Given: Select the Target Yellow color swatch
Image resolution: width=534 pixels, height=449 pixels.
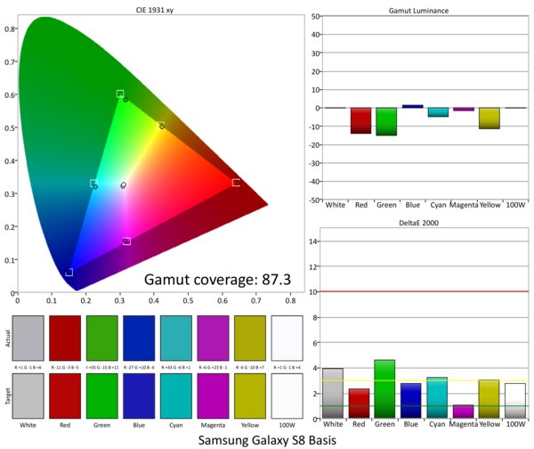Looking at the screenshot, I should tap(250, 396).
